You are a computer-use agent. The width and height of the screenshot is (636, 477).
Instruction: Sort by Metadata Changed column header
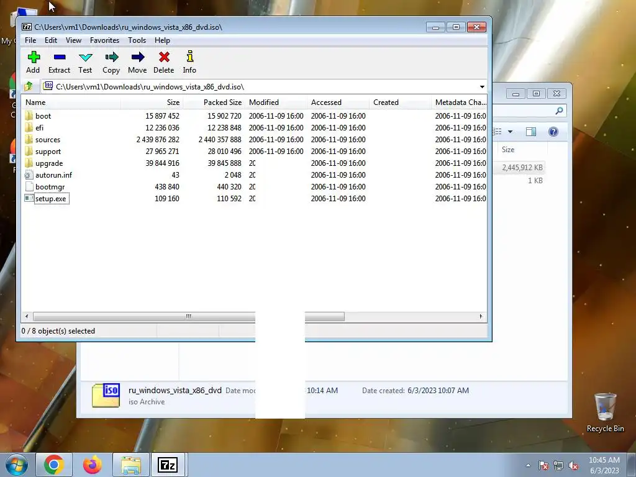point(459,102)
